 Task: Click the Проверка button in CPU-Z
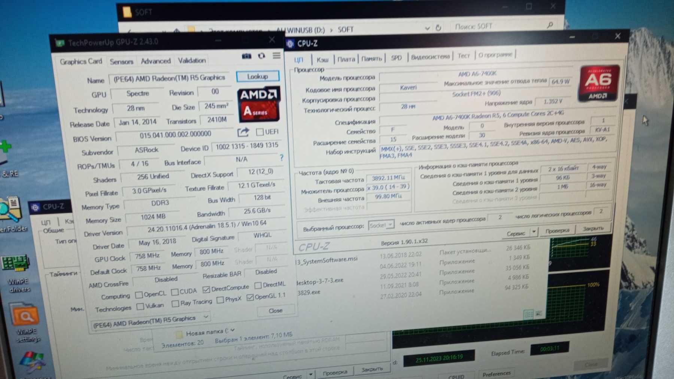tap(557, 230)
